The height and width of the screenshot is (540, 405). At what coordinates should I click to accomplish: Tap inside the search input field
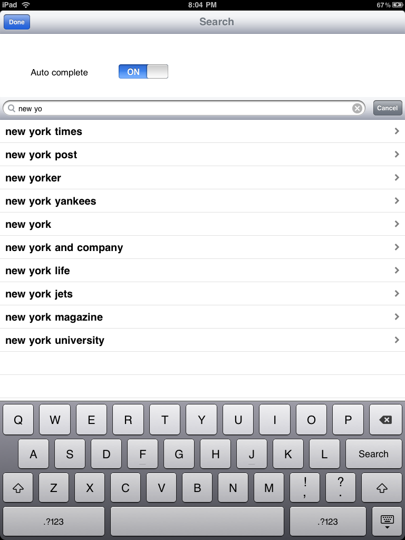click(x=158, y=108)
